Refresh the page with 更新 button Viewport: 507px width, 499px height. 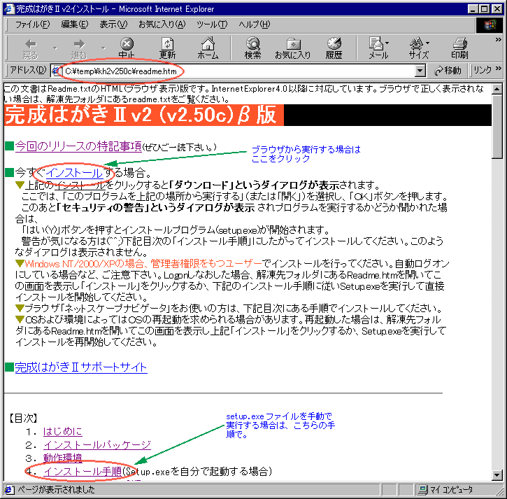click(x=167, y=48)
